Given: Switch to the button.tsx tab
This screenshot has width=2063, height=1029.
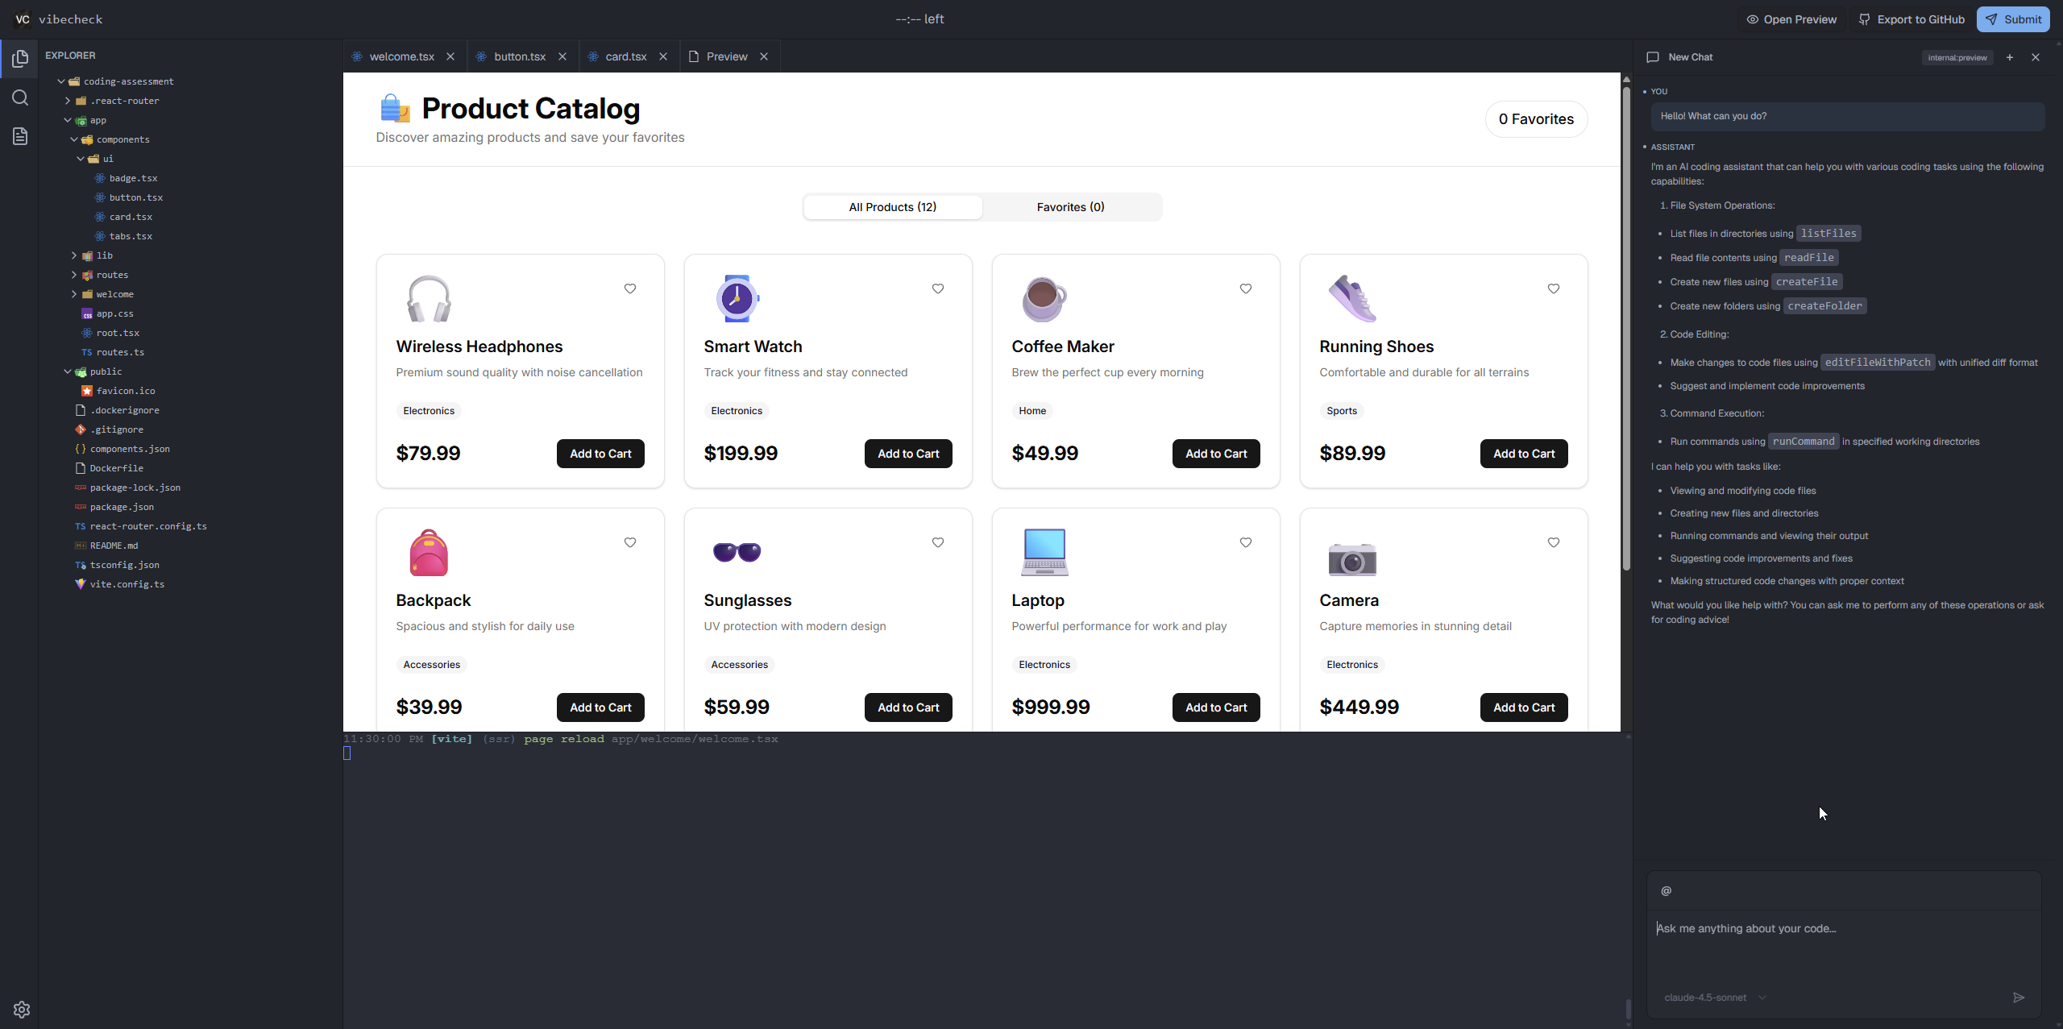Looking at the screenshot, I should click(520, 56).
